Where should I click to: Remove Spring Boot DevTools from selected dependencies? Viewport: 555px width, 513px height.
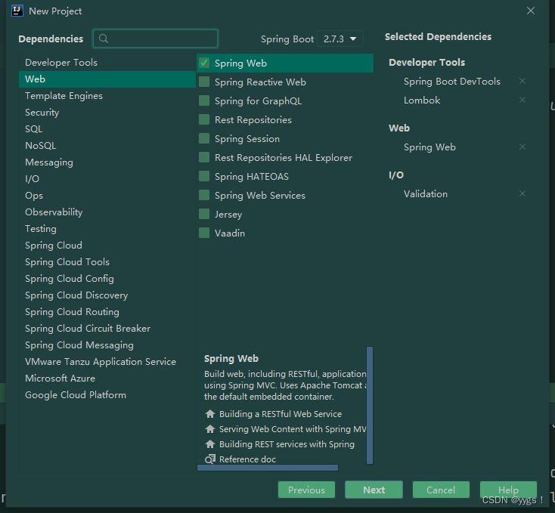coord(522,82)
